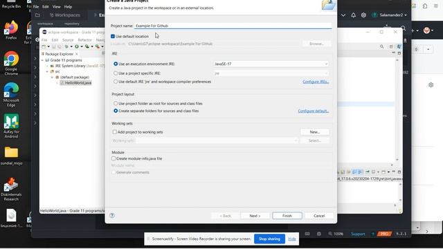This screenshot has height=249, width=443.
Task: Open the settings gear beside the bell
Action: tap(363, 15)
